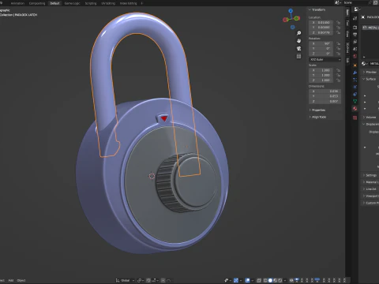This screenshot has height=284, width=379.
Task: Select rendered viewport shading
Action: [x=280, y=280]
